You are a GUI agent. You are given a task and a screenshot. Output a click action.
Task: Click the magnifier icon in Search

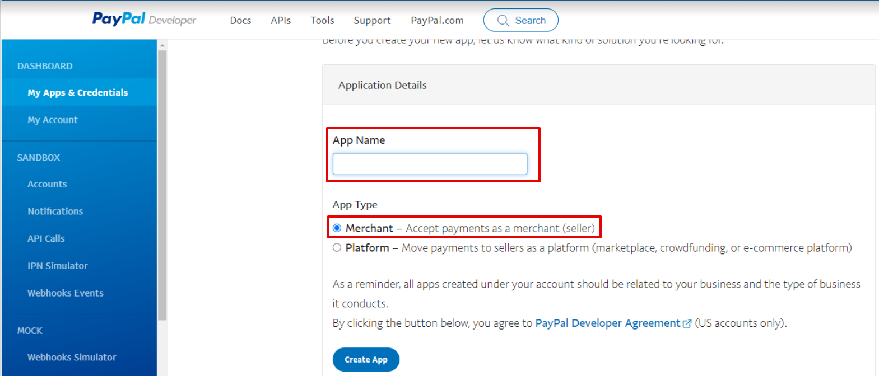pyautogui.click(x=503, y=21)
